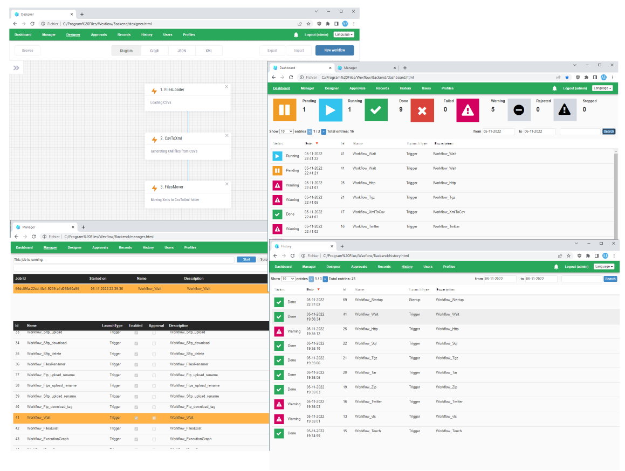Click the Start button in Manager
Viewport: 625px width, 471px height.
[x=246, y=259]
